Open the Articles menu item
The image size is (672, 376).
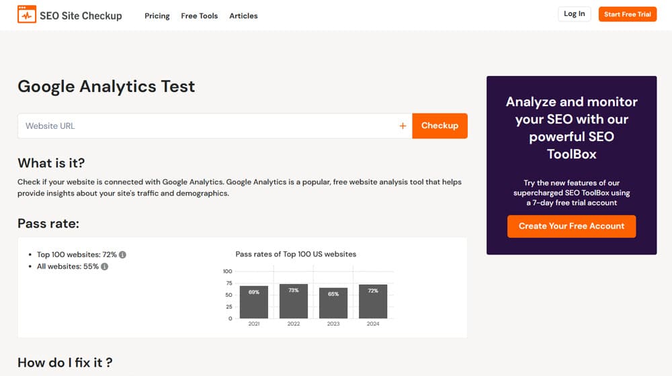point(243,16)
